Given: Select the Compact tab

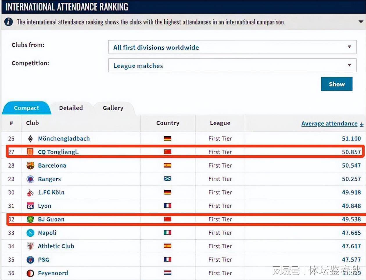Looking at the screenshot, I should (x=26, y=108).
